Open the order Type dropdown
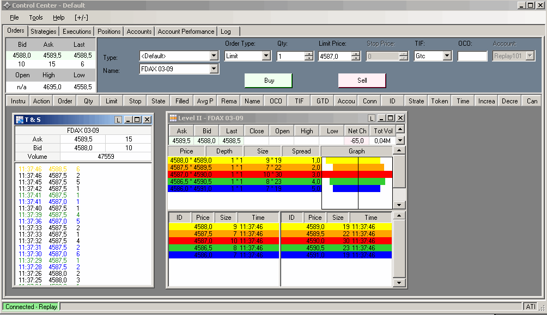Screen dimensions: 547x315 (214, 56)
